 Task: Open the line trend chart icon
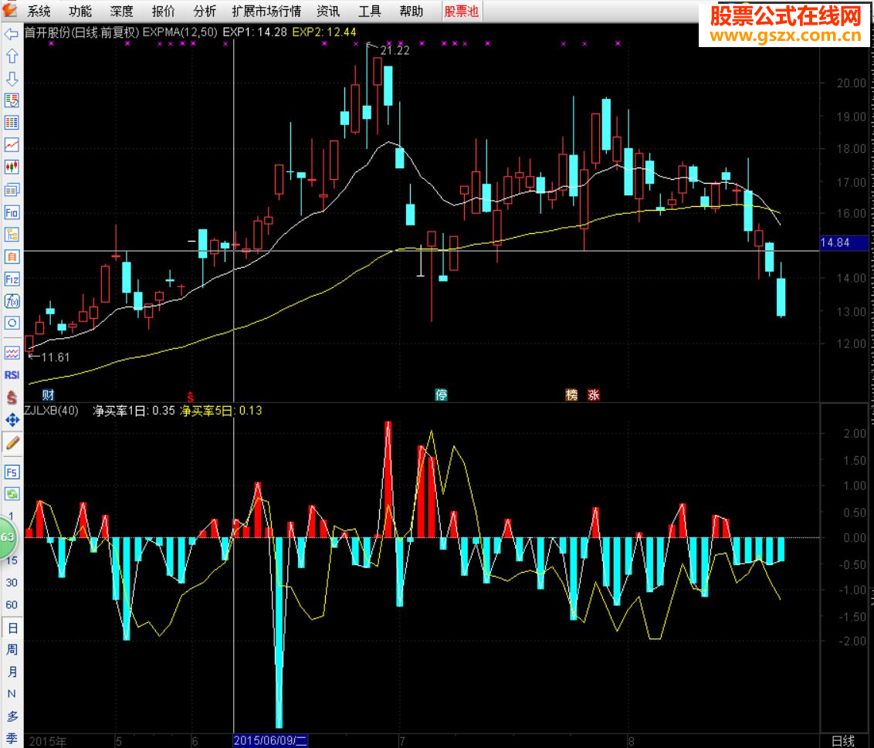(x=12, y=145)
